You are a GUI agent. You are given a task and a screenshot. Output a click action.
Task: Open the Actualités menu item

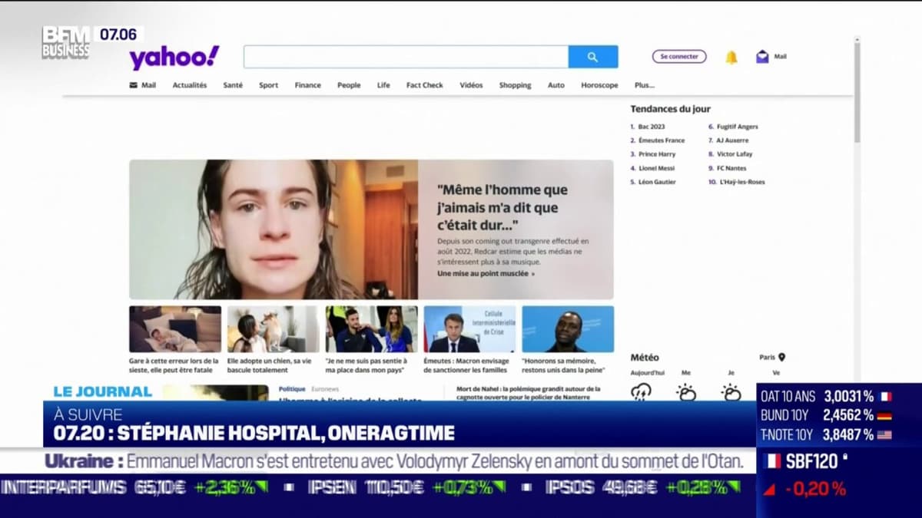[x=190, y=85]
